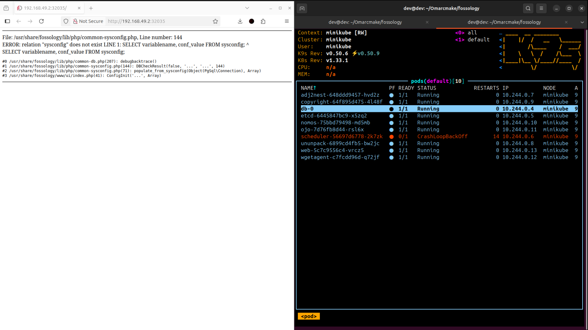Open the Firefox hamburger application menu

click(x=287, y=21)
